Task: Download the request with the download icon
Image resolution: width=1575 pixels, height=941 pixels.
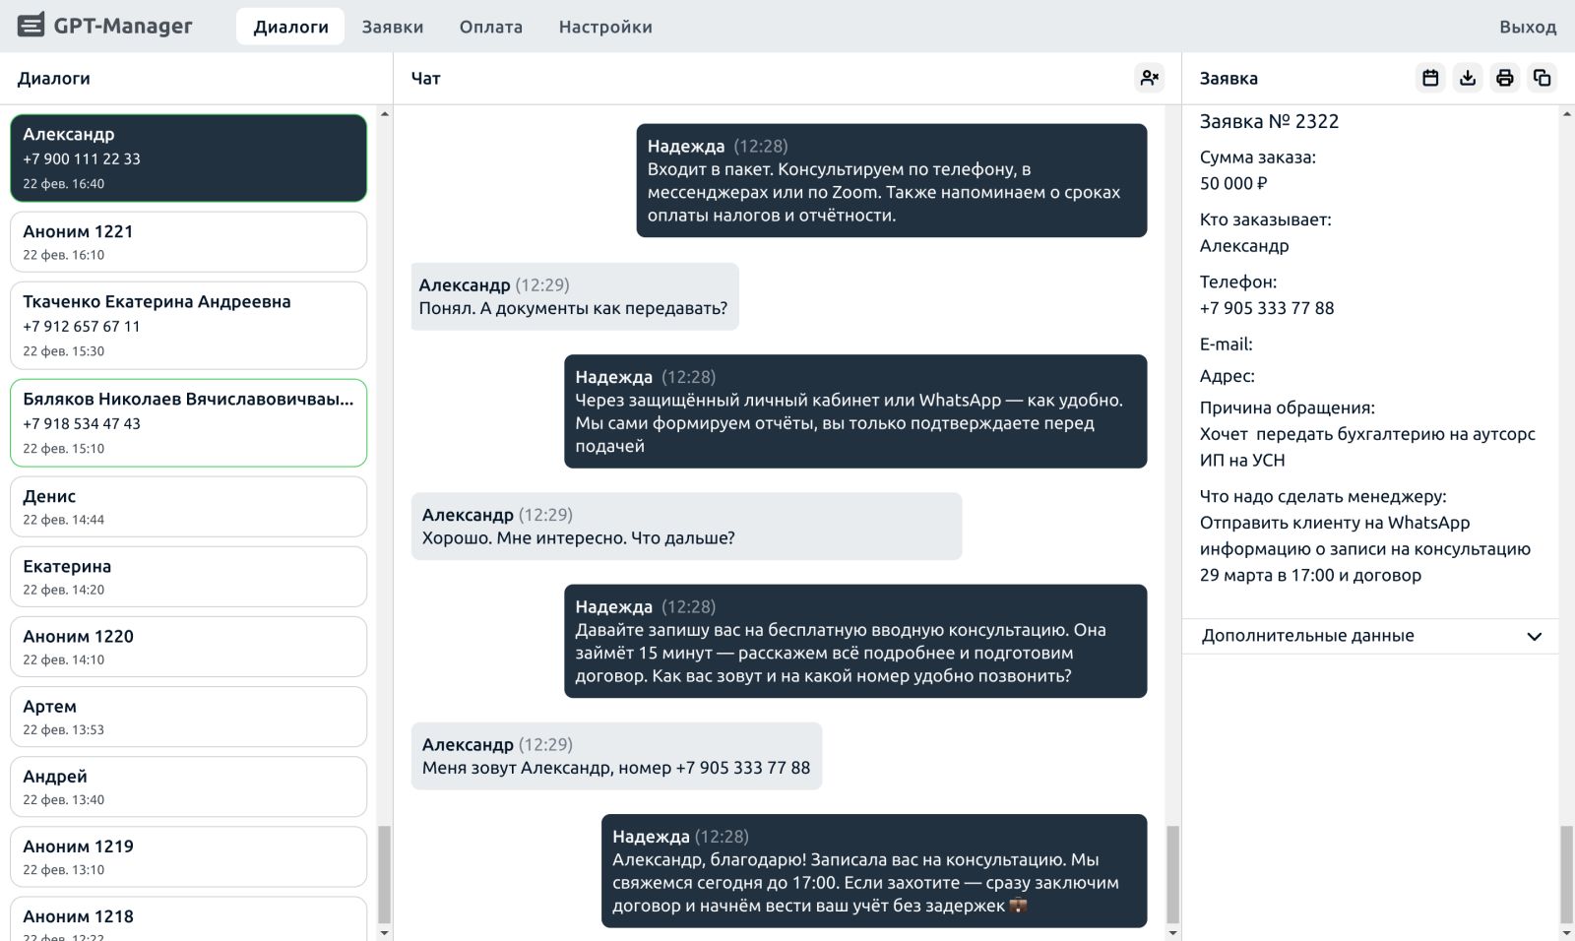Action: coord(1468,78)
